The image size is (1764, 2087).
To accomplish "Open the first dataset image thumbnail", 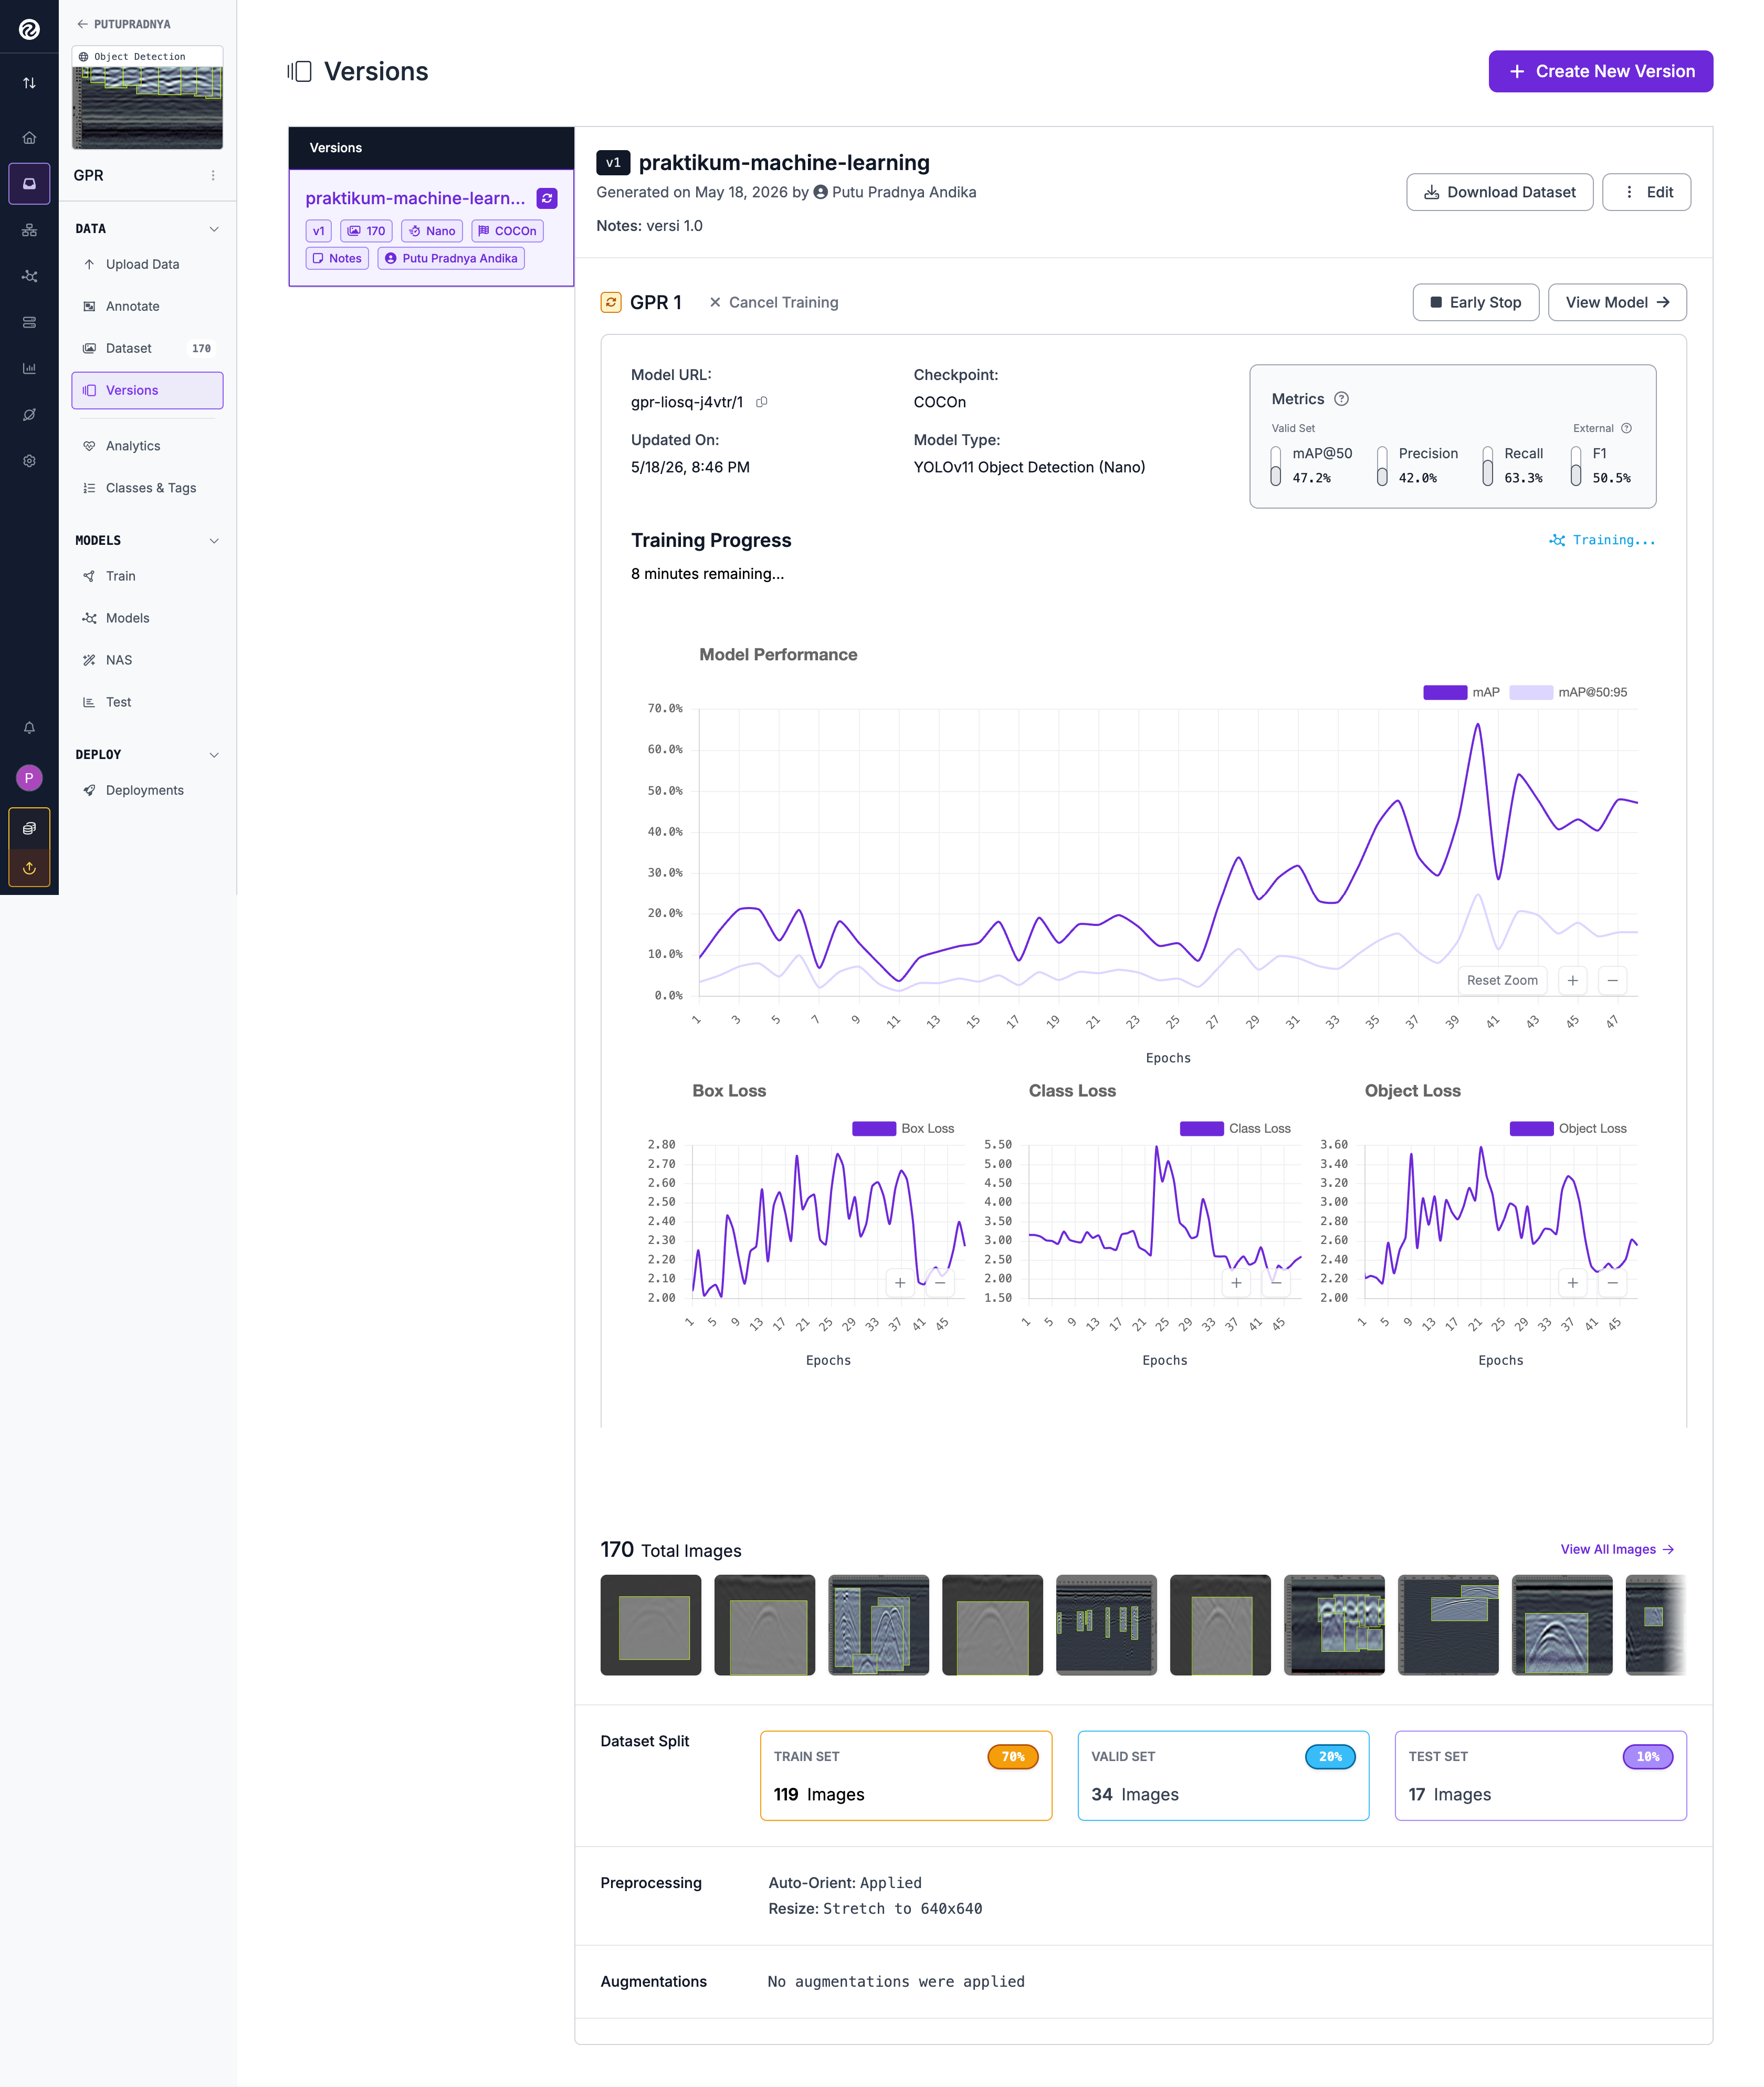I will (x=651, y=1625).
